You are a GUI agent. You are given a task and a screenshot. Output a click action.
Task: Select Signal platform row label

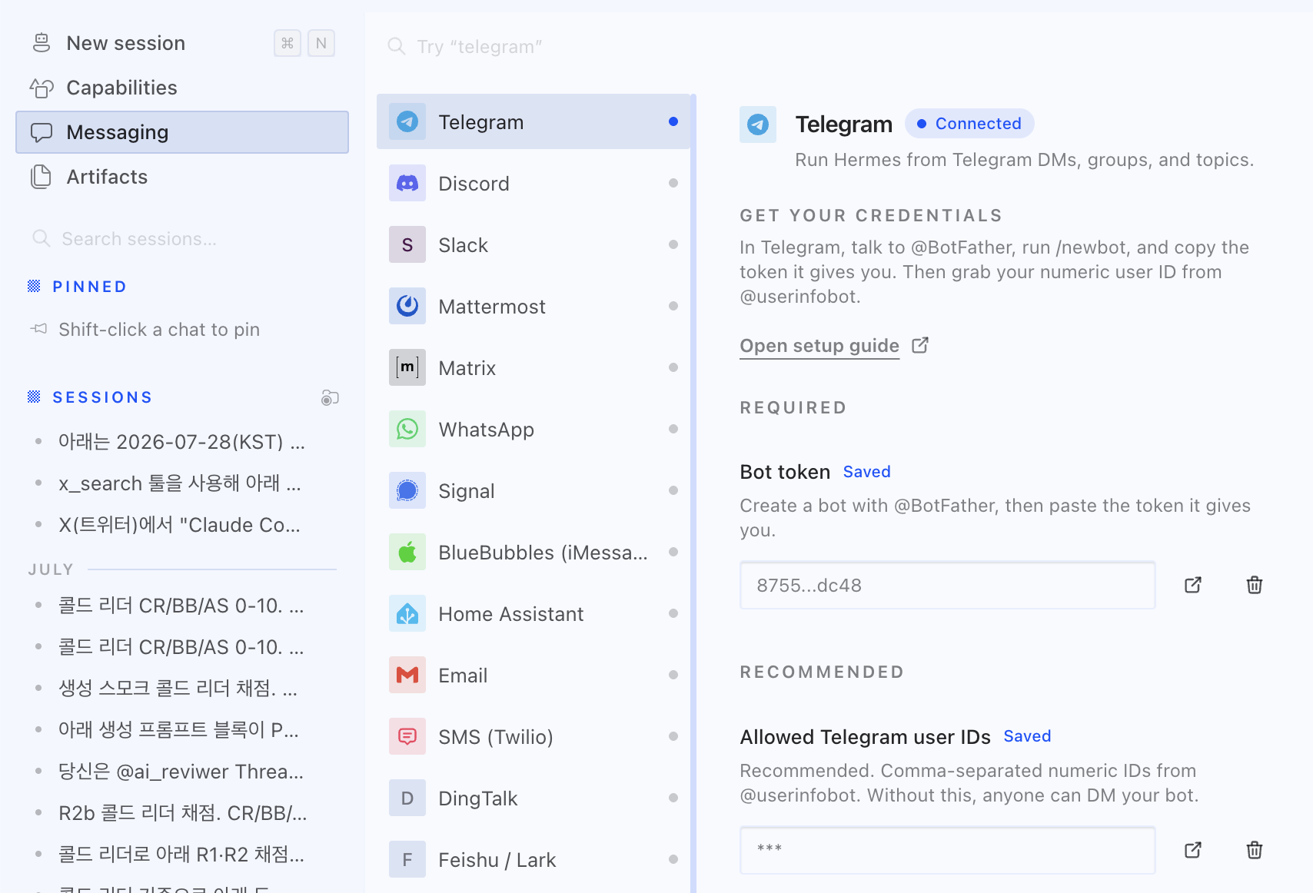[x=467, y=491]
